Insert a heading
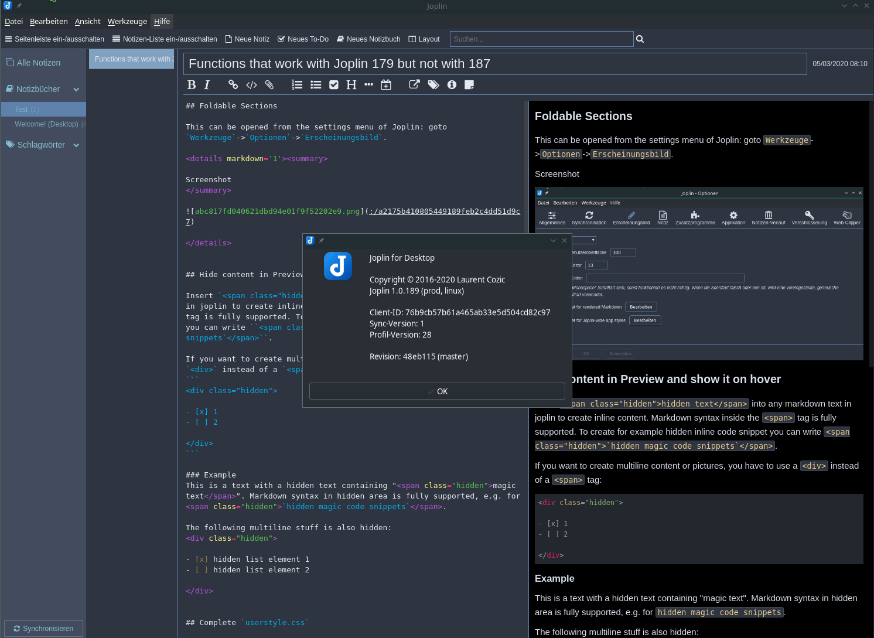 (351, 84)
